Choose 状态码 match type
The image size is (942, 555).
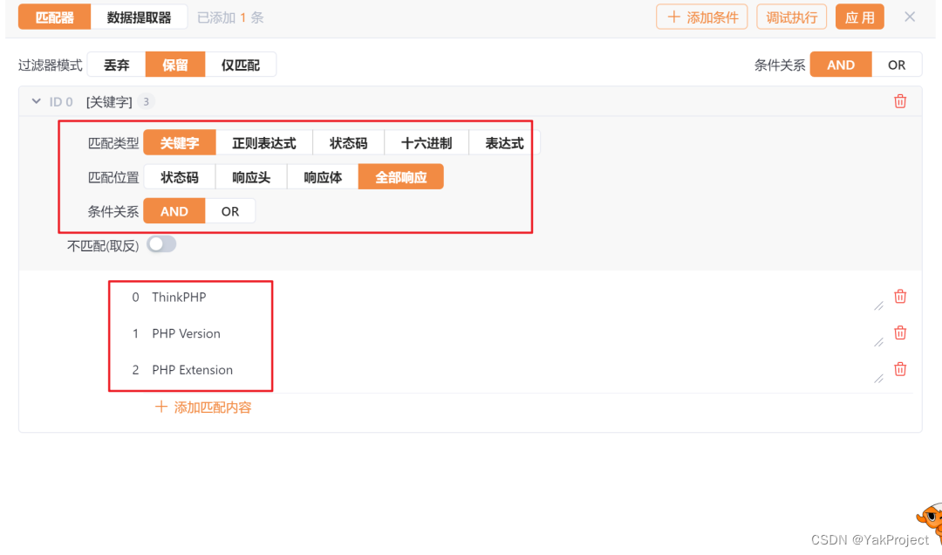pyautogui.click(x=348, y=143)
